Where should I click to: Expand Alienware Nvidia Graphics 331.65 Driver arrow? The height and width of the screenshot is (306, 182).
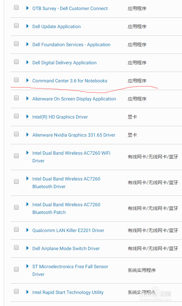click(27, 135)
